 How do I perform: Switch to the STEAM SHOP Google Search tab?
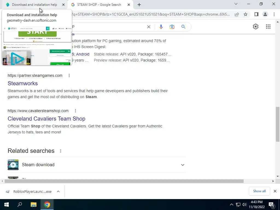pyautogui.click(x=99, y=5)
